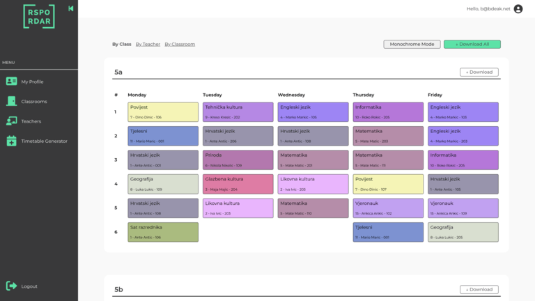Click the RSPORDAR logo
This screenshot has height=301, width=535.
tap(39, 17)
